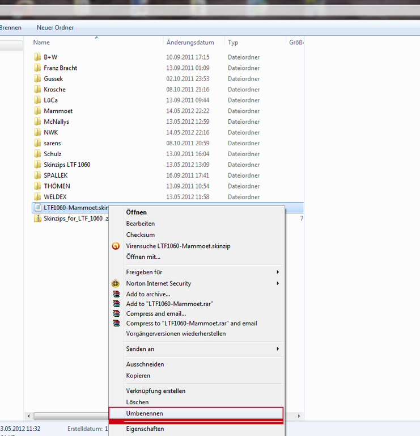The image size is (420, 436).
Task: Click the LüCa folder icon
Action: tap(37, 100)
